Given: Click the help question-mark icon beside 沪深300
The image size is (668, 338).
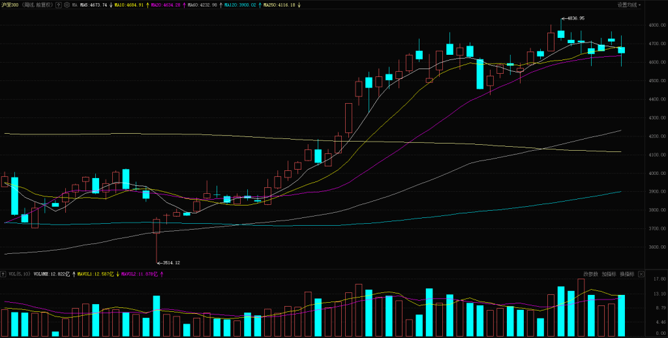Looking at the screenshot, I should [59, 5].
